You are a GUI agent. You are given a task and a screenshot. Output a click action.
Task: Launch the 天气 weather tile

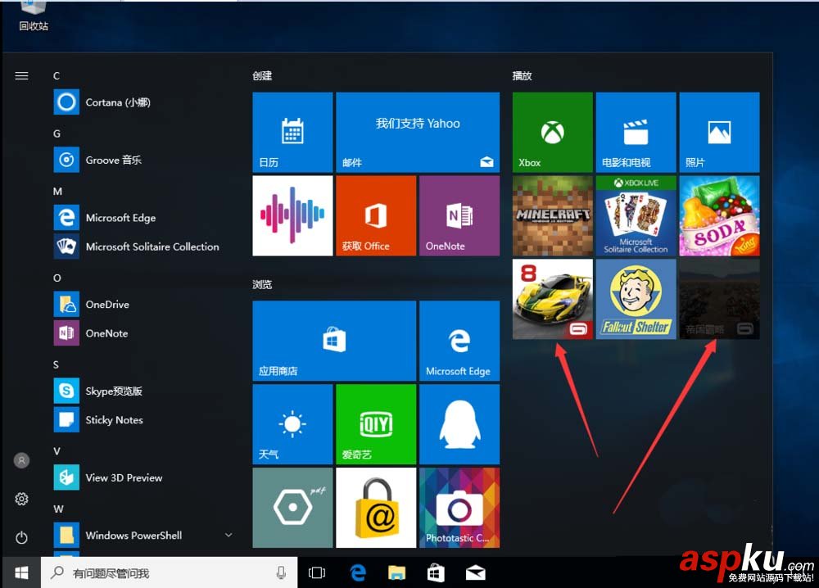pyautogui.click(x=292, y=423)
